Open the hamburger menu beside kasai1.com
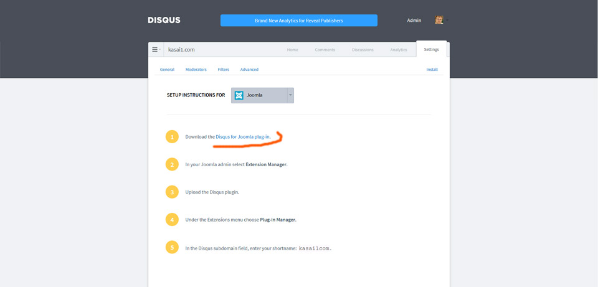The image size is (598, 287). pyautogui.click(x=156, y=50)
